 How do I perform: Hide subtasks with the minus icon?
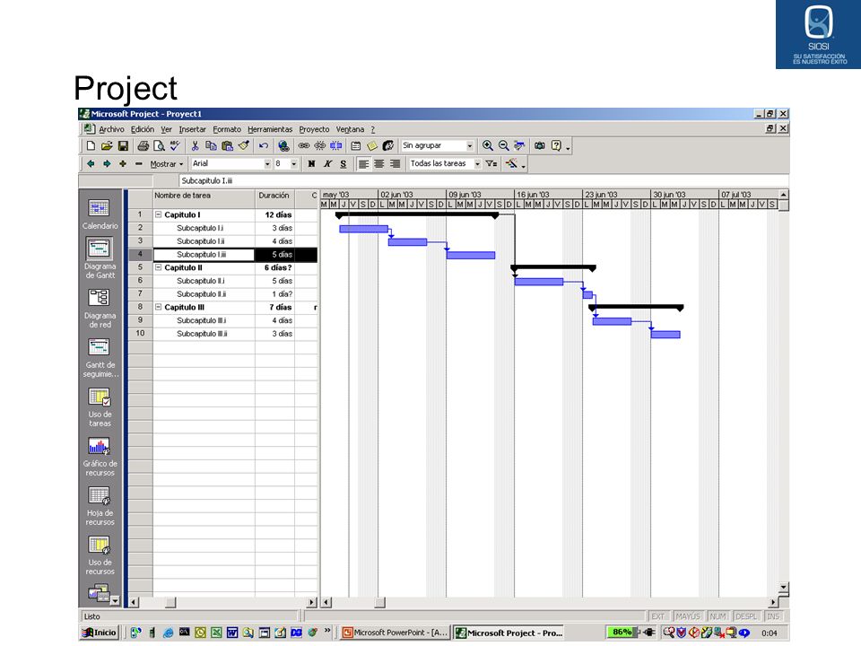coord(139,163)
